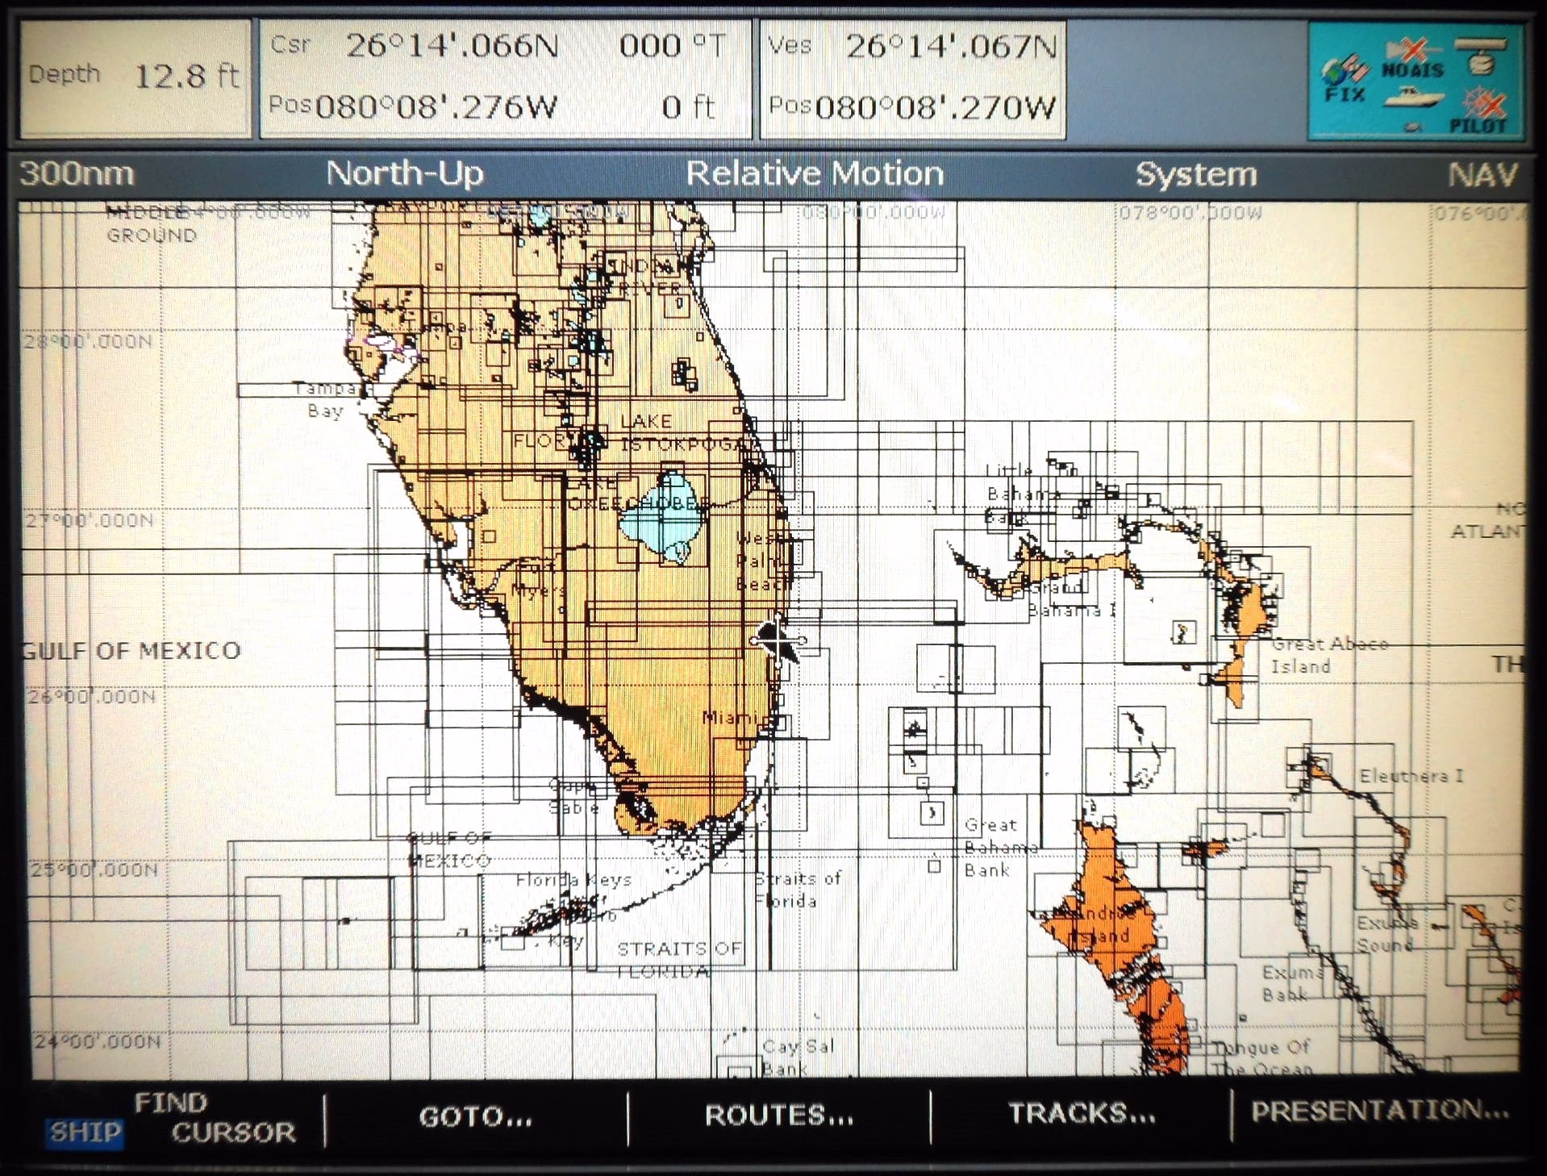Click the radar scanner status icon
1547x1176 pixels.
tap(1481, 56)
